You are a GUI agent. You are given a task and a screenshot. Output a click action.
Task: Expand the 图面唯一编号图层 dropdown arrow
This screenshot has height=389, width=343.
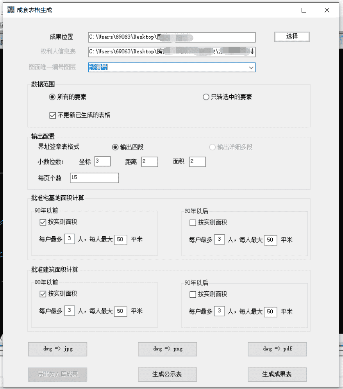[x=251, y=68]
